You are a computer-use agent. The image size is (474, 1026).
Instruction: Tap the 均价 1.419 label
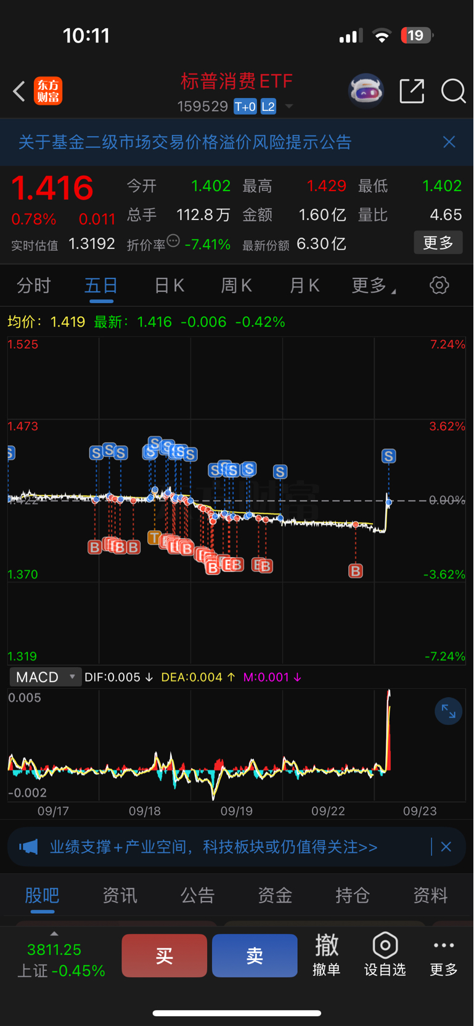pyautogui.click(x=46, y=322)
